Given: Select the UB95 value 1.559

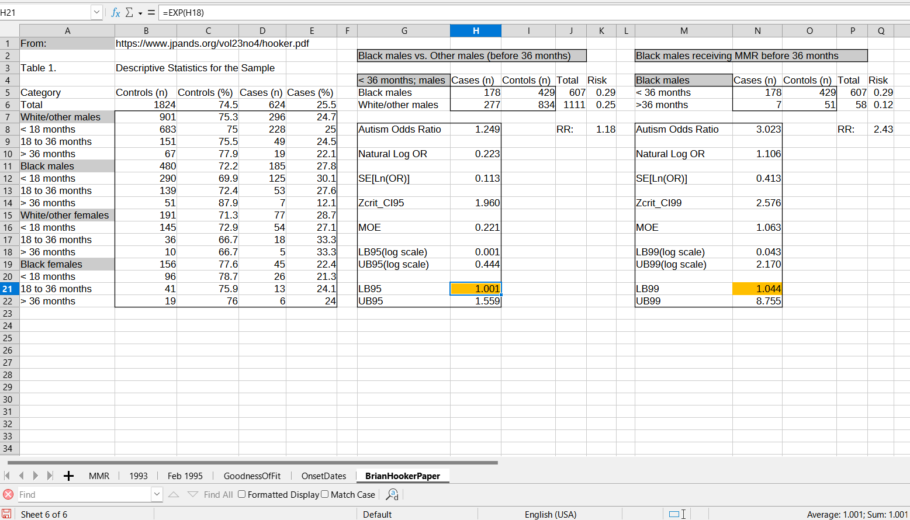Looking at the screenshot, I should click(x=476, y=301).
